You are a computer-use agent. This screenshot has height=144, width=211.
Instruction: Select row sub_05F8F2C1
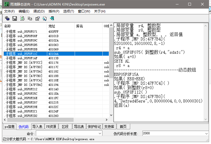tap(56, 111)
